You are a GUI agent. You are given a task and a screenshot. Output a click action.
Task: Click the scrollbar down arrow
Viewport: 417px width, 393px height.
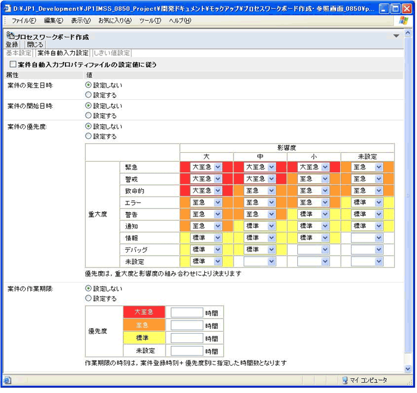[409, 370]
